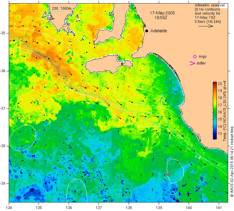Click the '200 1000m' depth label

pyautogui.click(x=62, y=8)
